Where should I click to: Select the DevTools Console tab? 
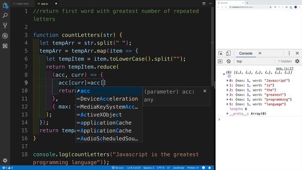coord(245,53)
